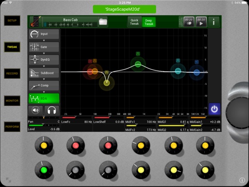Select the orange low-shelf EQ band node
249x187 pixels.
tap(95, 71)
